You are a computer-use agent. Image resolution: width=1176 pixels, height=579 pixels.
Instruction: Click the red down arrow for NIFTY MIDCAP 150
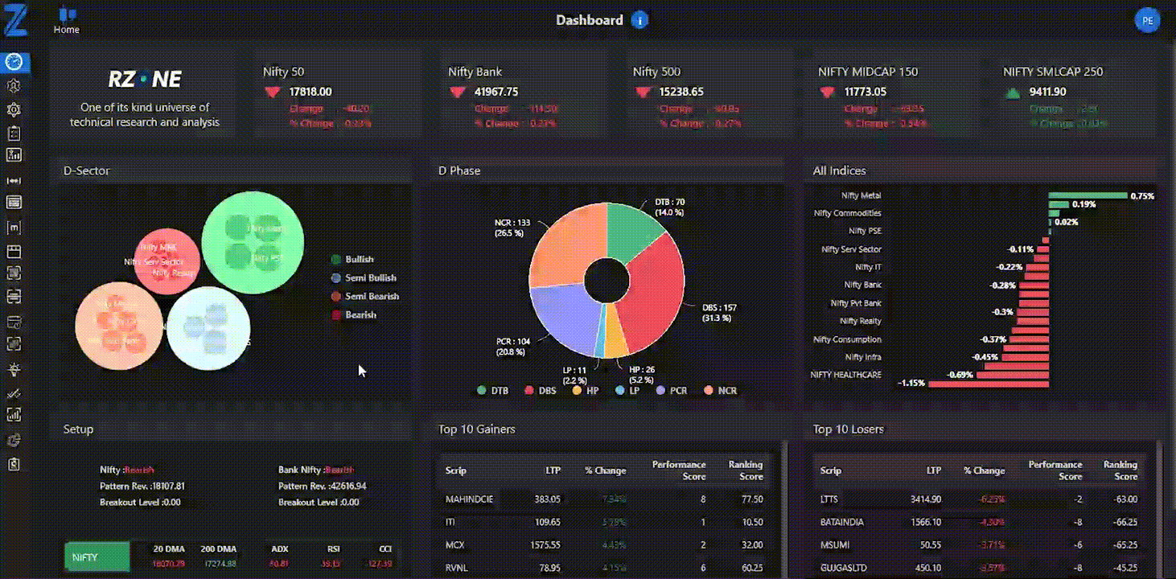[828, 92]
